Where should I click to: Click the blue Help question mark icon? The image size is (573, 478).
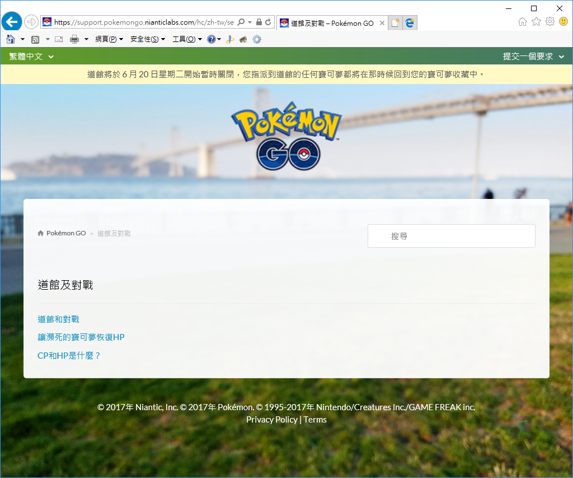211,39
